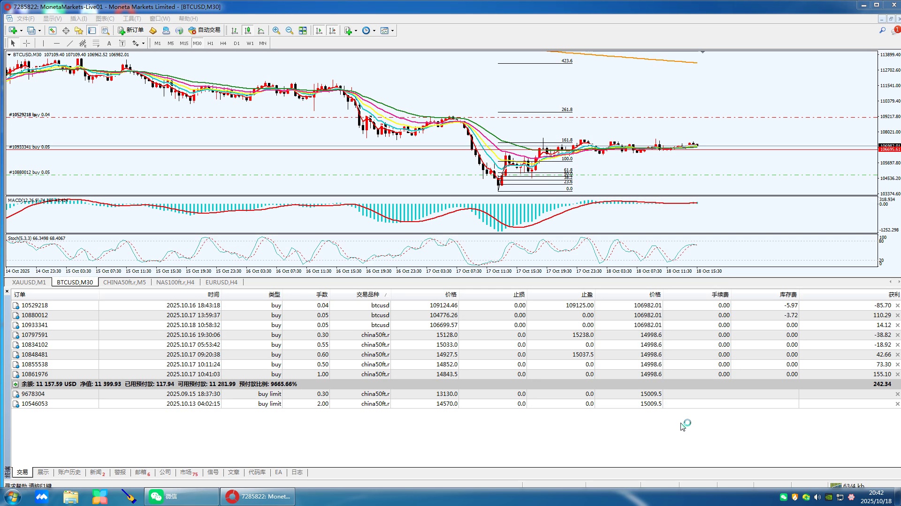Open the 图表(C) menu
The height and width of the screenshot is (506, 901).
[x=105, y=19]
